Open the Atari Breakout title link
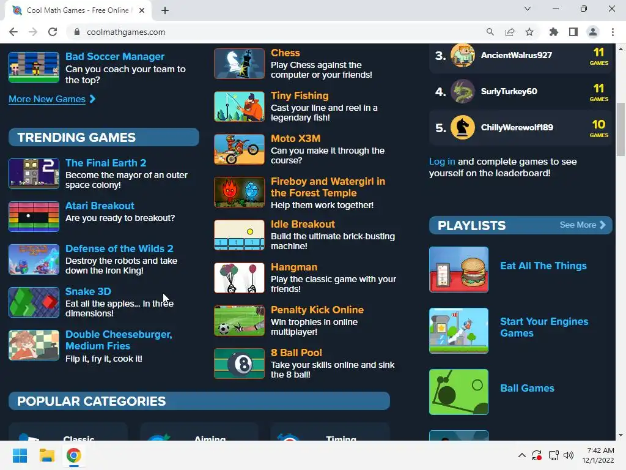Viewport: 626px width, 470px height. click(x=100, y=206)
